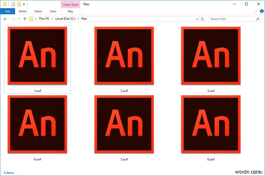
Task: Select the 6.swf Animate file icon
Action: (211, 124)
